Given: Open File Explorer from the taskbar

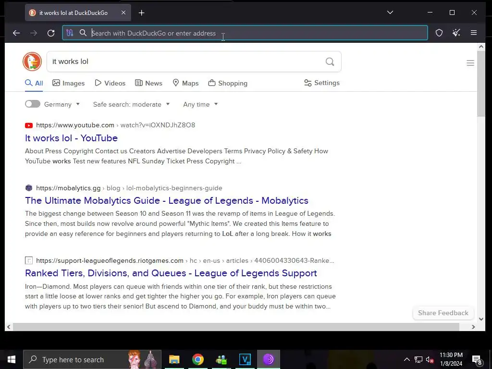Looking at the screenshot, I should [174, 359].
